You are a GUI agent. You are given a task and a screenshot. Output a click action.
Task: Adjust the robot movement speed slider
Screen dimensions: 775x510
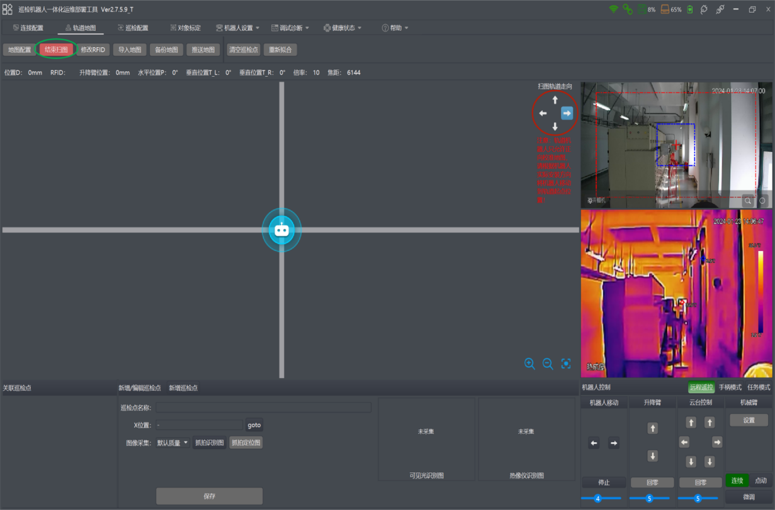click(597, 499)
